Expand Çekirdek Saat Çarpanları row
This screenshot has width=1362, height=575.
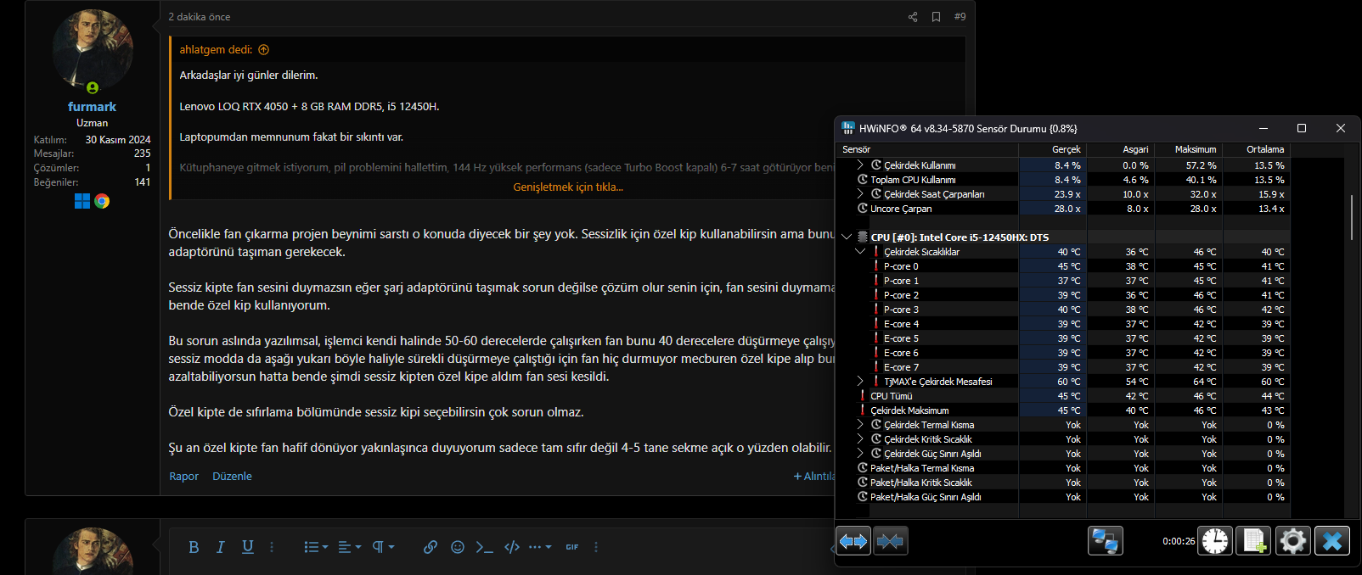(859, 194)
